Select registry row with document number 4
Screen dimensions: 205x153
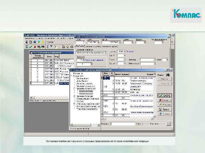tap(52, 66)
